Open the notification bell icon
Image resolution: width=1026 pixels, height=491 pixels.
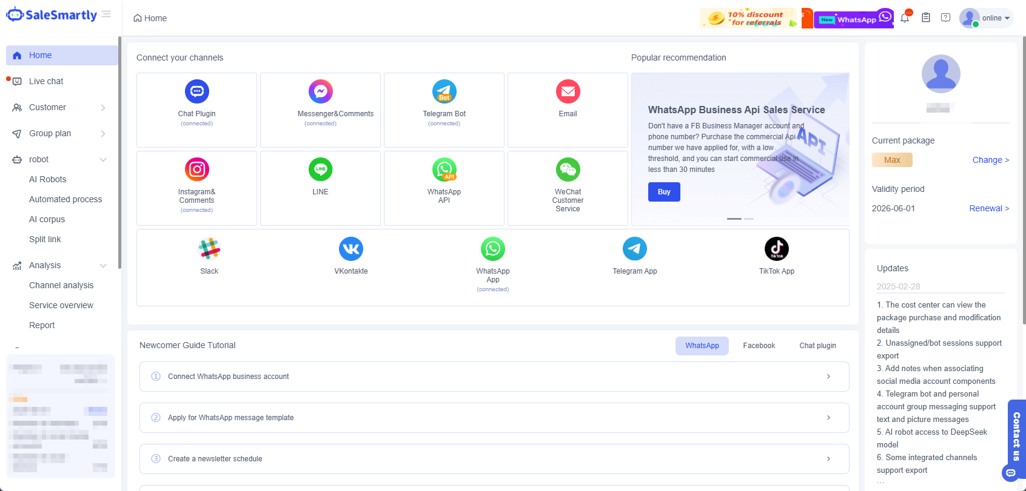coord(905,18)
